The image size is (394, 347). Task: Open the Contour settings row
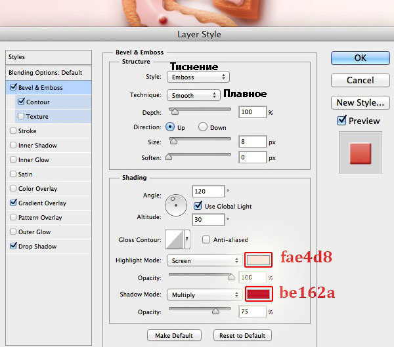tap(53, 102)
